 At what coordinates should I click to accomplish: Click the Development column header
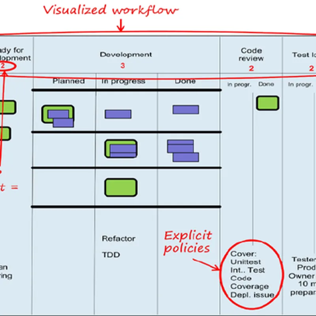coord(126,55)
